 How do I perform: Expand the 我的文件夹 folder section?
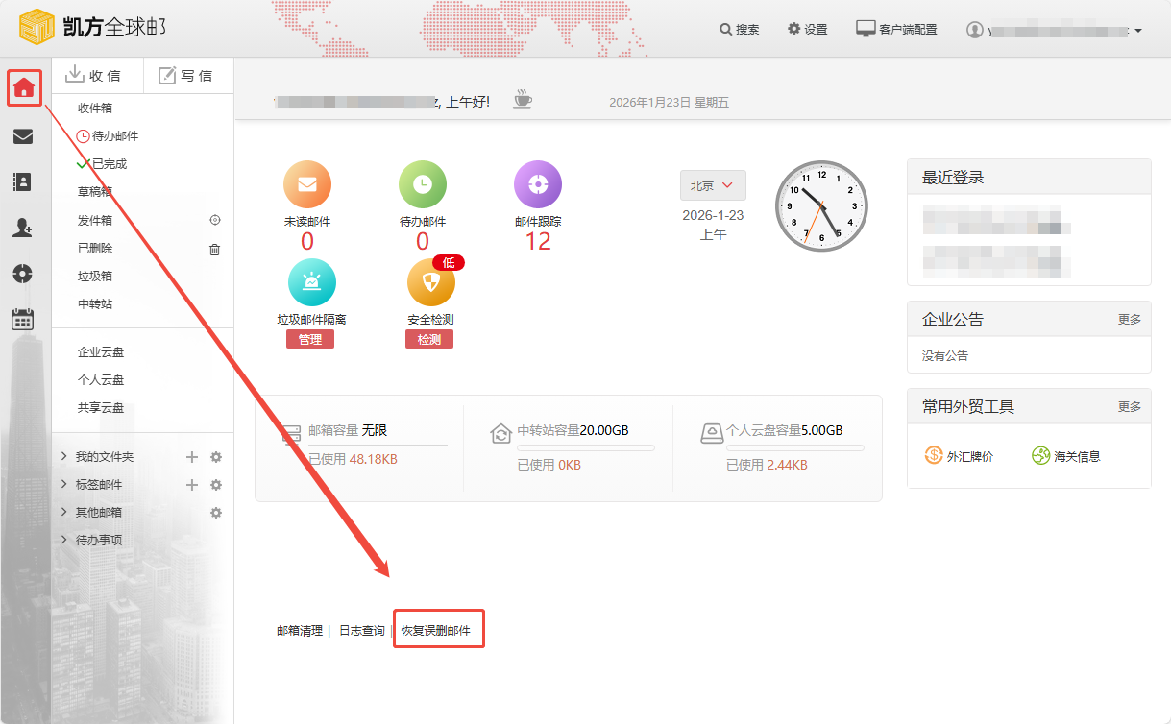(104, 456)
